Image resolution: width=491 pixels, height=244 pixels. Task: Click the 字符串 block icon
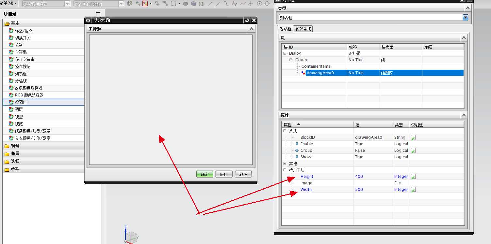pyautogui.click(x=11, y=52)
